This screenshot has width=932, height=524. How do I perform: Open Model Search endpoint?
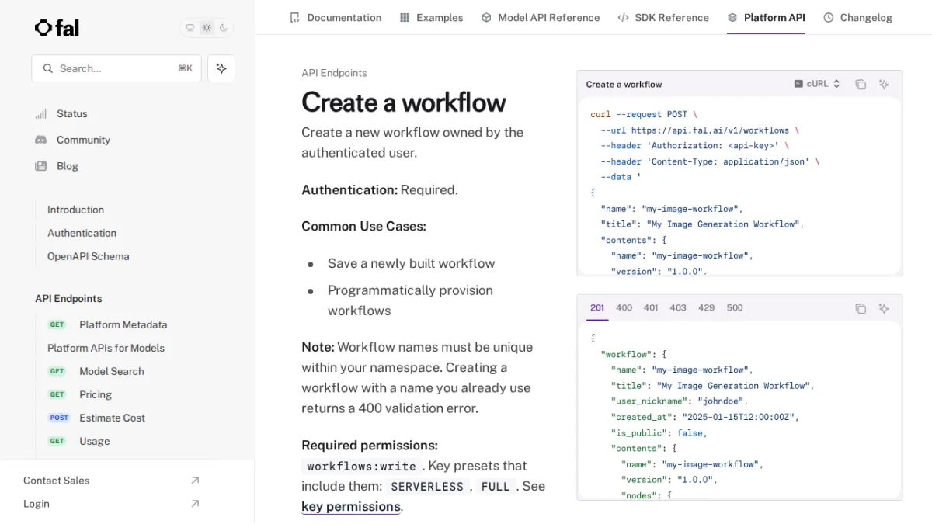tap(112, 371)
